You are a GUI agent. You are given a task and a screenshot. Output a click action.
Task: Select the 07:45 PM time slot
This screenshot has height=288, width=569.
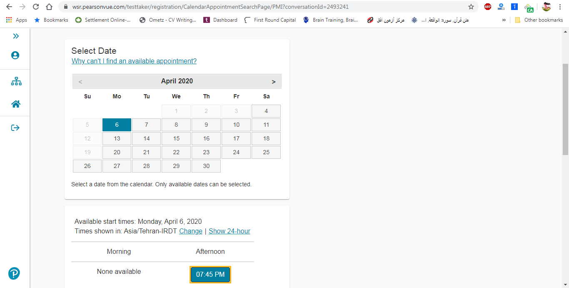click(210, 275)
